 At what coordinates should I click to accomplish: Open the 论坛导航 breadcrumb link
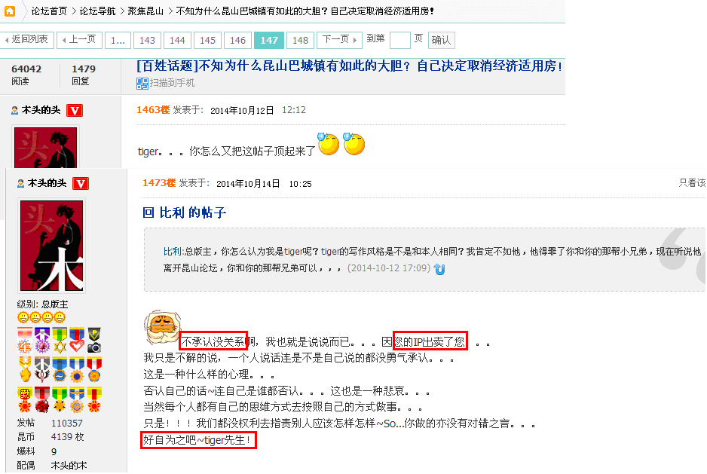[x=97, y=11]
